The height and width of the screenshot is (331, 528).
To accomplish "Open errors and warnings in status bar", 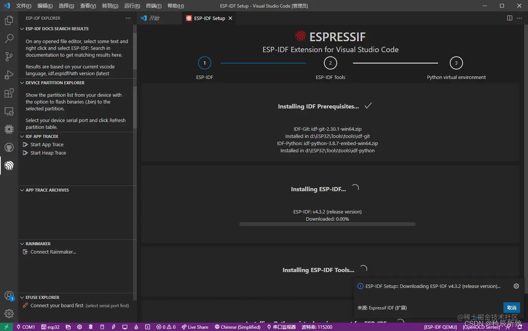I will coord(166,327).
